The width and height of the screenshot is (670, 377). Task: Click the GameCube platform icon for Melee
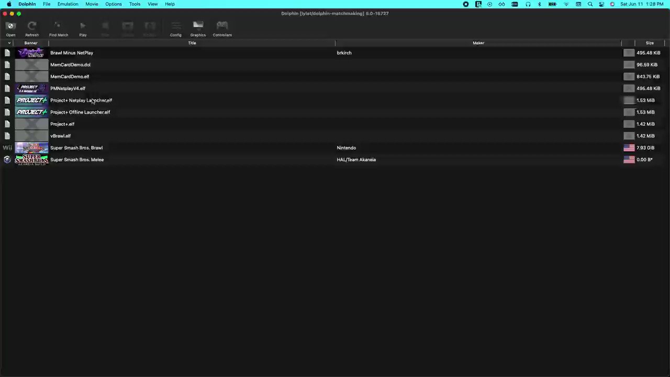coord(7,160)
